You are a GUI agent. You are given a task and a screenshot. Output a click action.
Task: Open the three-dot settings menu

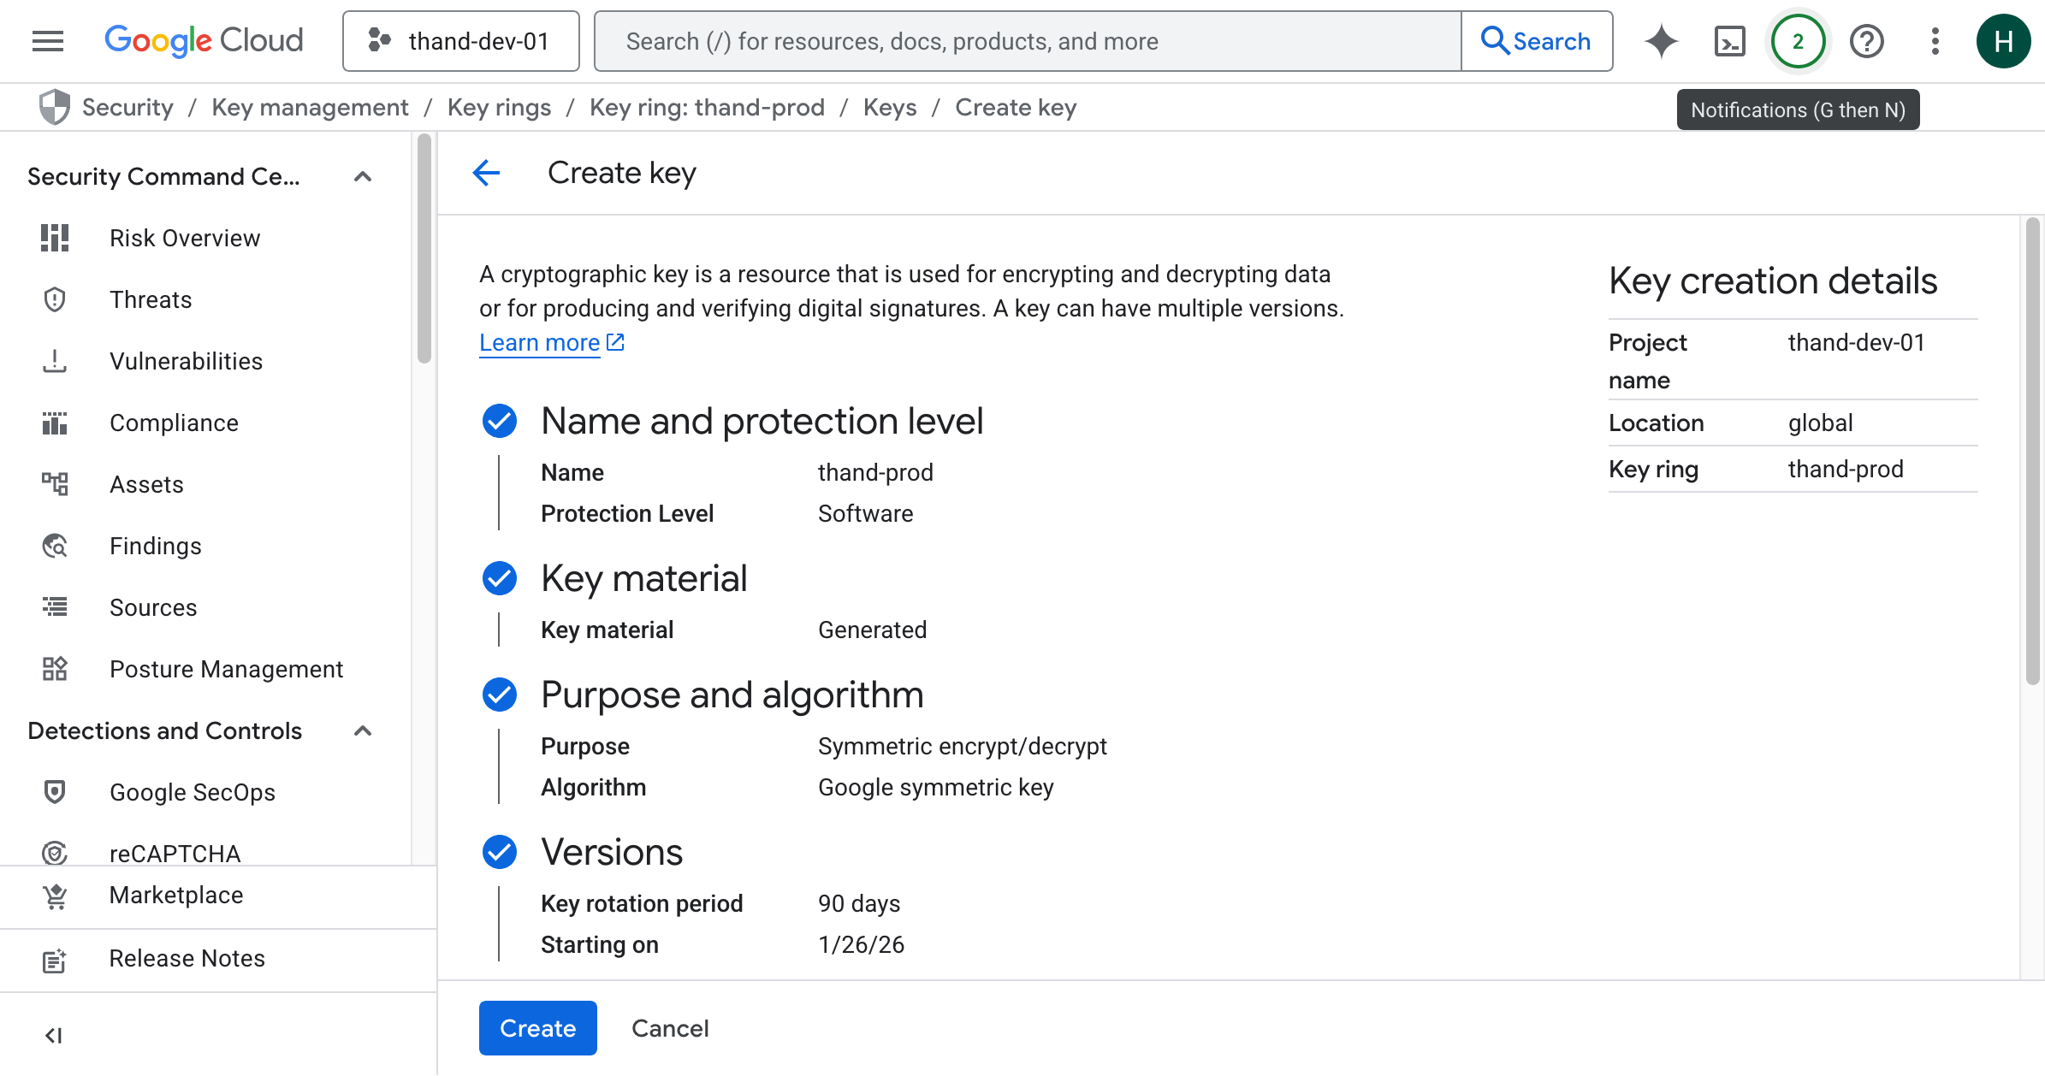[1935, 41]
